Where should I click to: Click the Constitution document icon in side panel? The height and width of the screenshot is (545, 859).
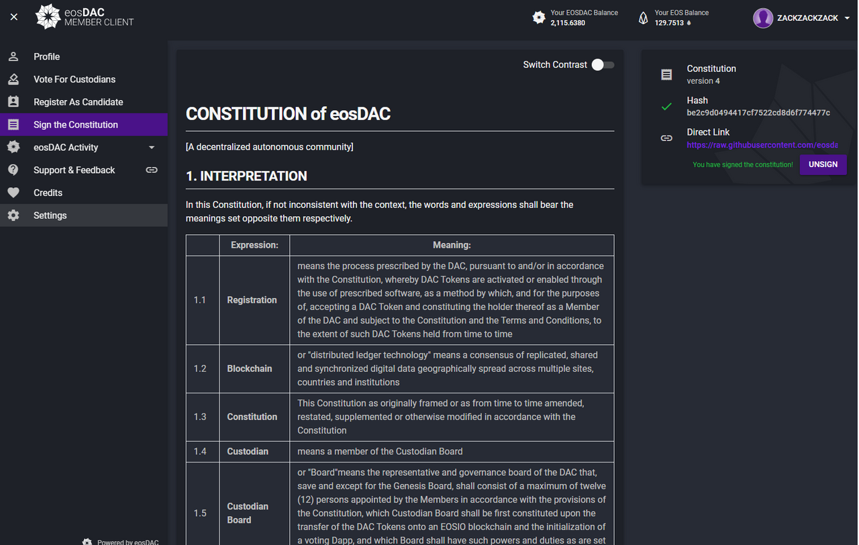coord(666,75)
